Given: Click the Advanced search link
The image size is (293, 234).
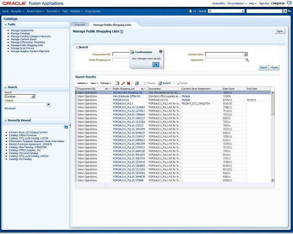Looking at the screenshot, I should click(10, 108).
